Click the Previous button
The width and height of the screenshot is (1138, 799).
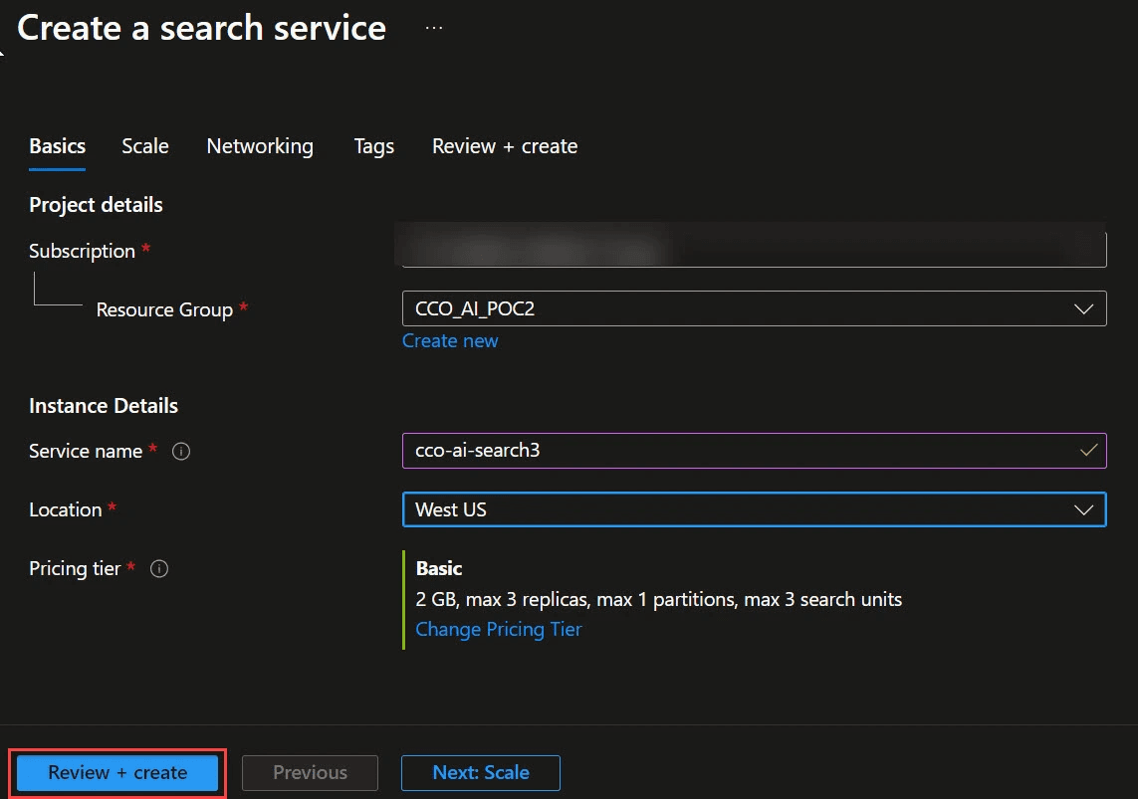click(310, 772)
